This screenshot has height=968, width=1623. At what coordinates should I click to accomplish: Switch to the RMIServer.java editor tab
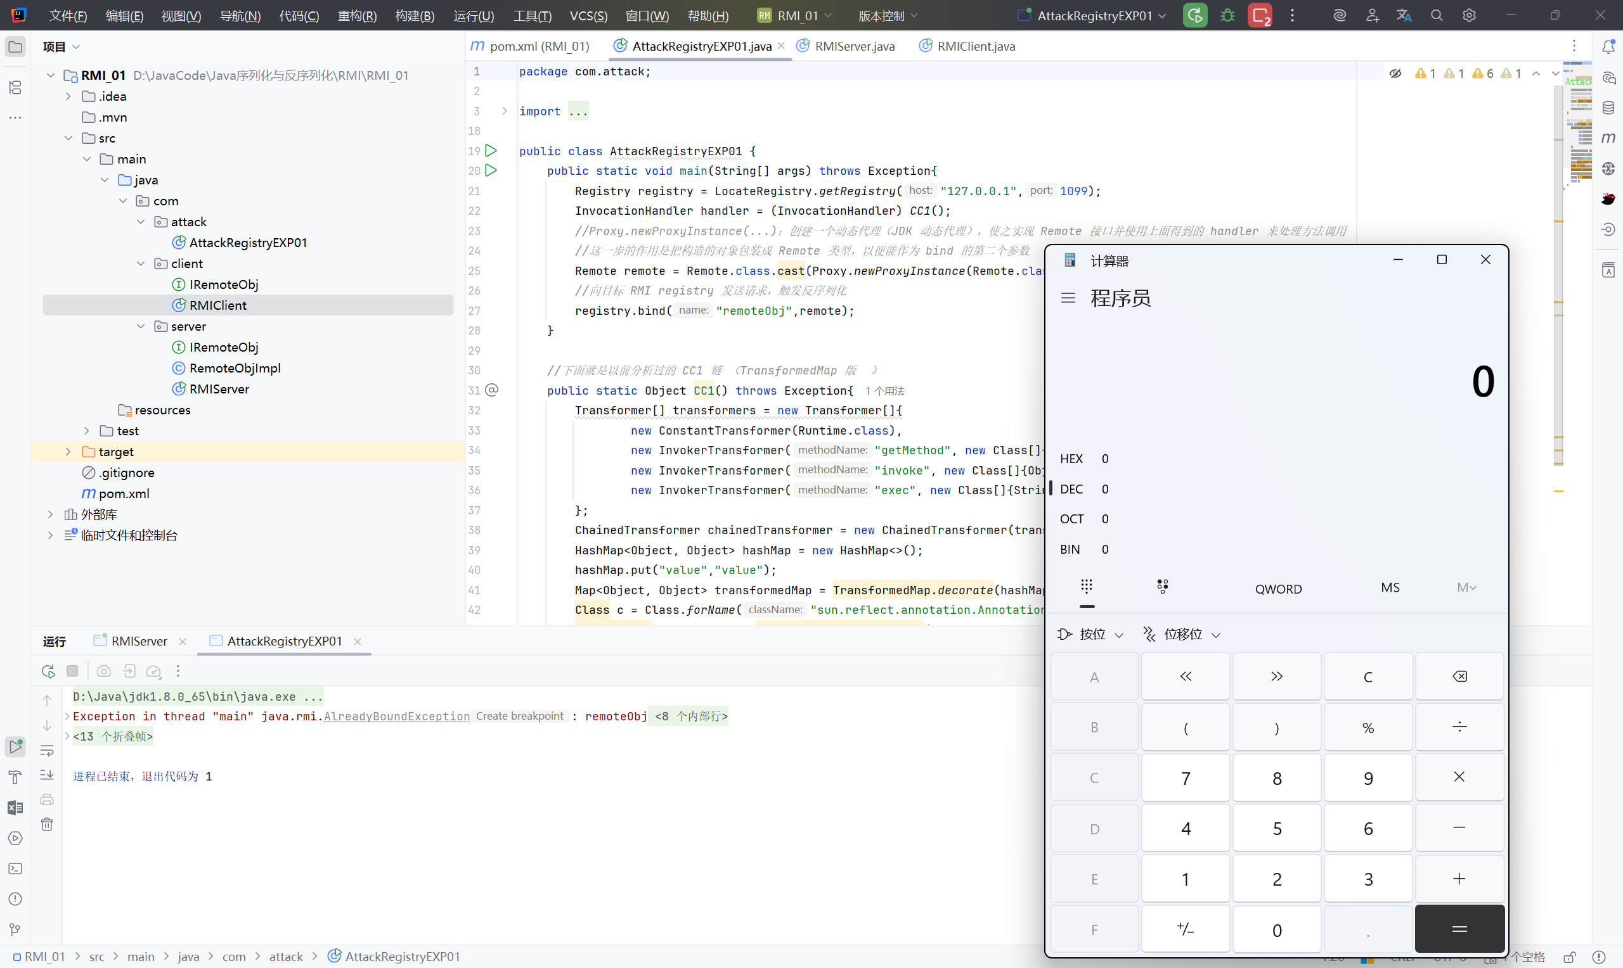853,46
